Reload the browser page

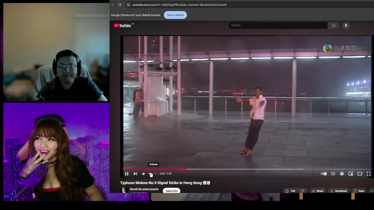[120, 5]
